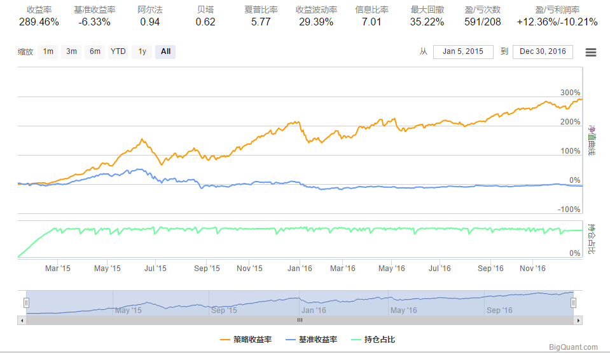
Task: Toggle the 持仓占比 legend item
Action: click(380, 340)
